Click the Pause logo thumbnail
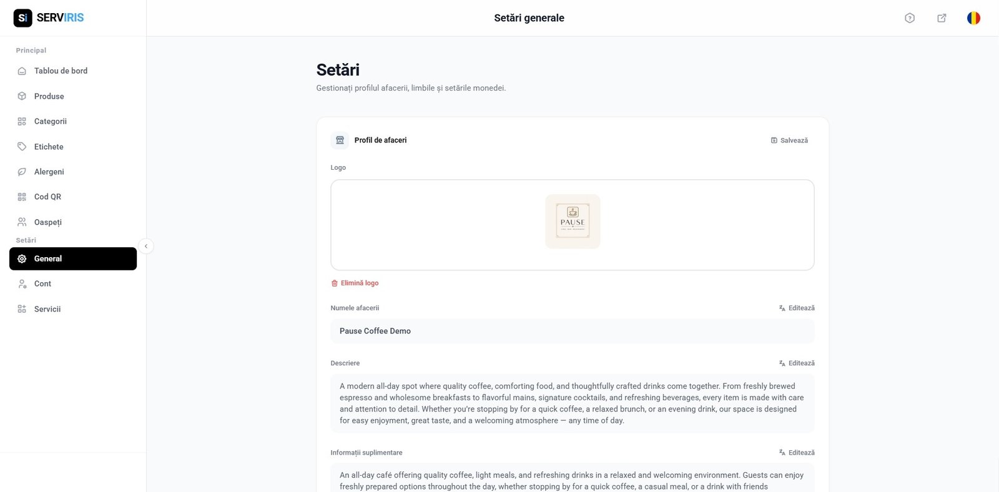 coord(573,222)
